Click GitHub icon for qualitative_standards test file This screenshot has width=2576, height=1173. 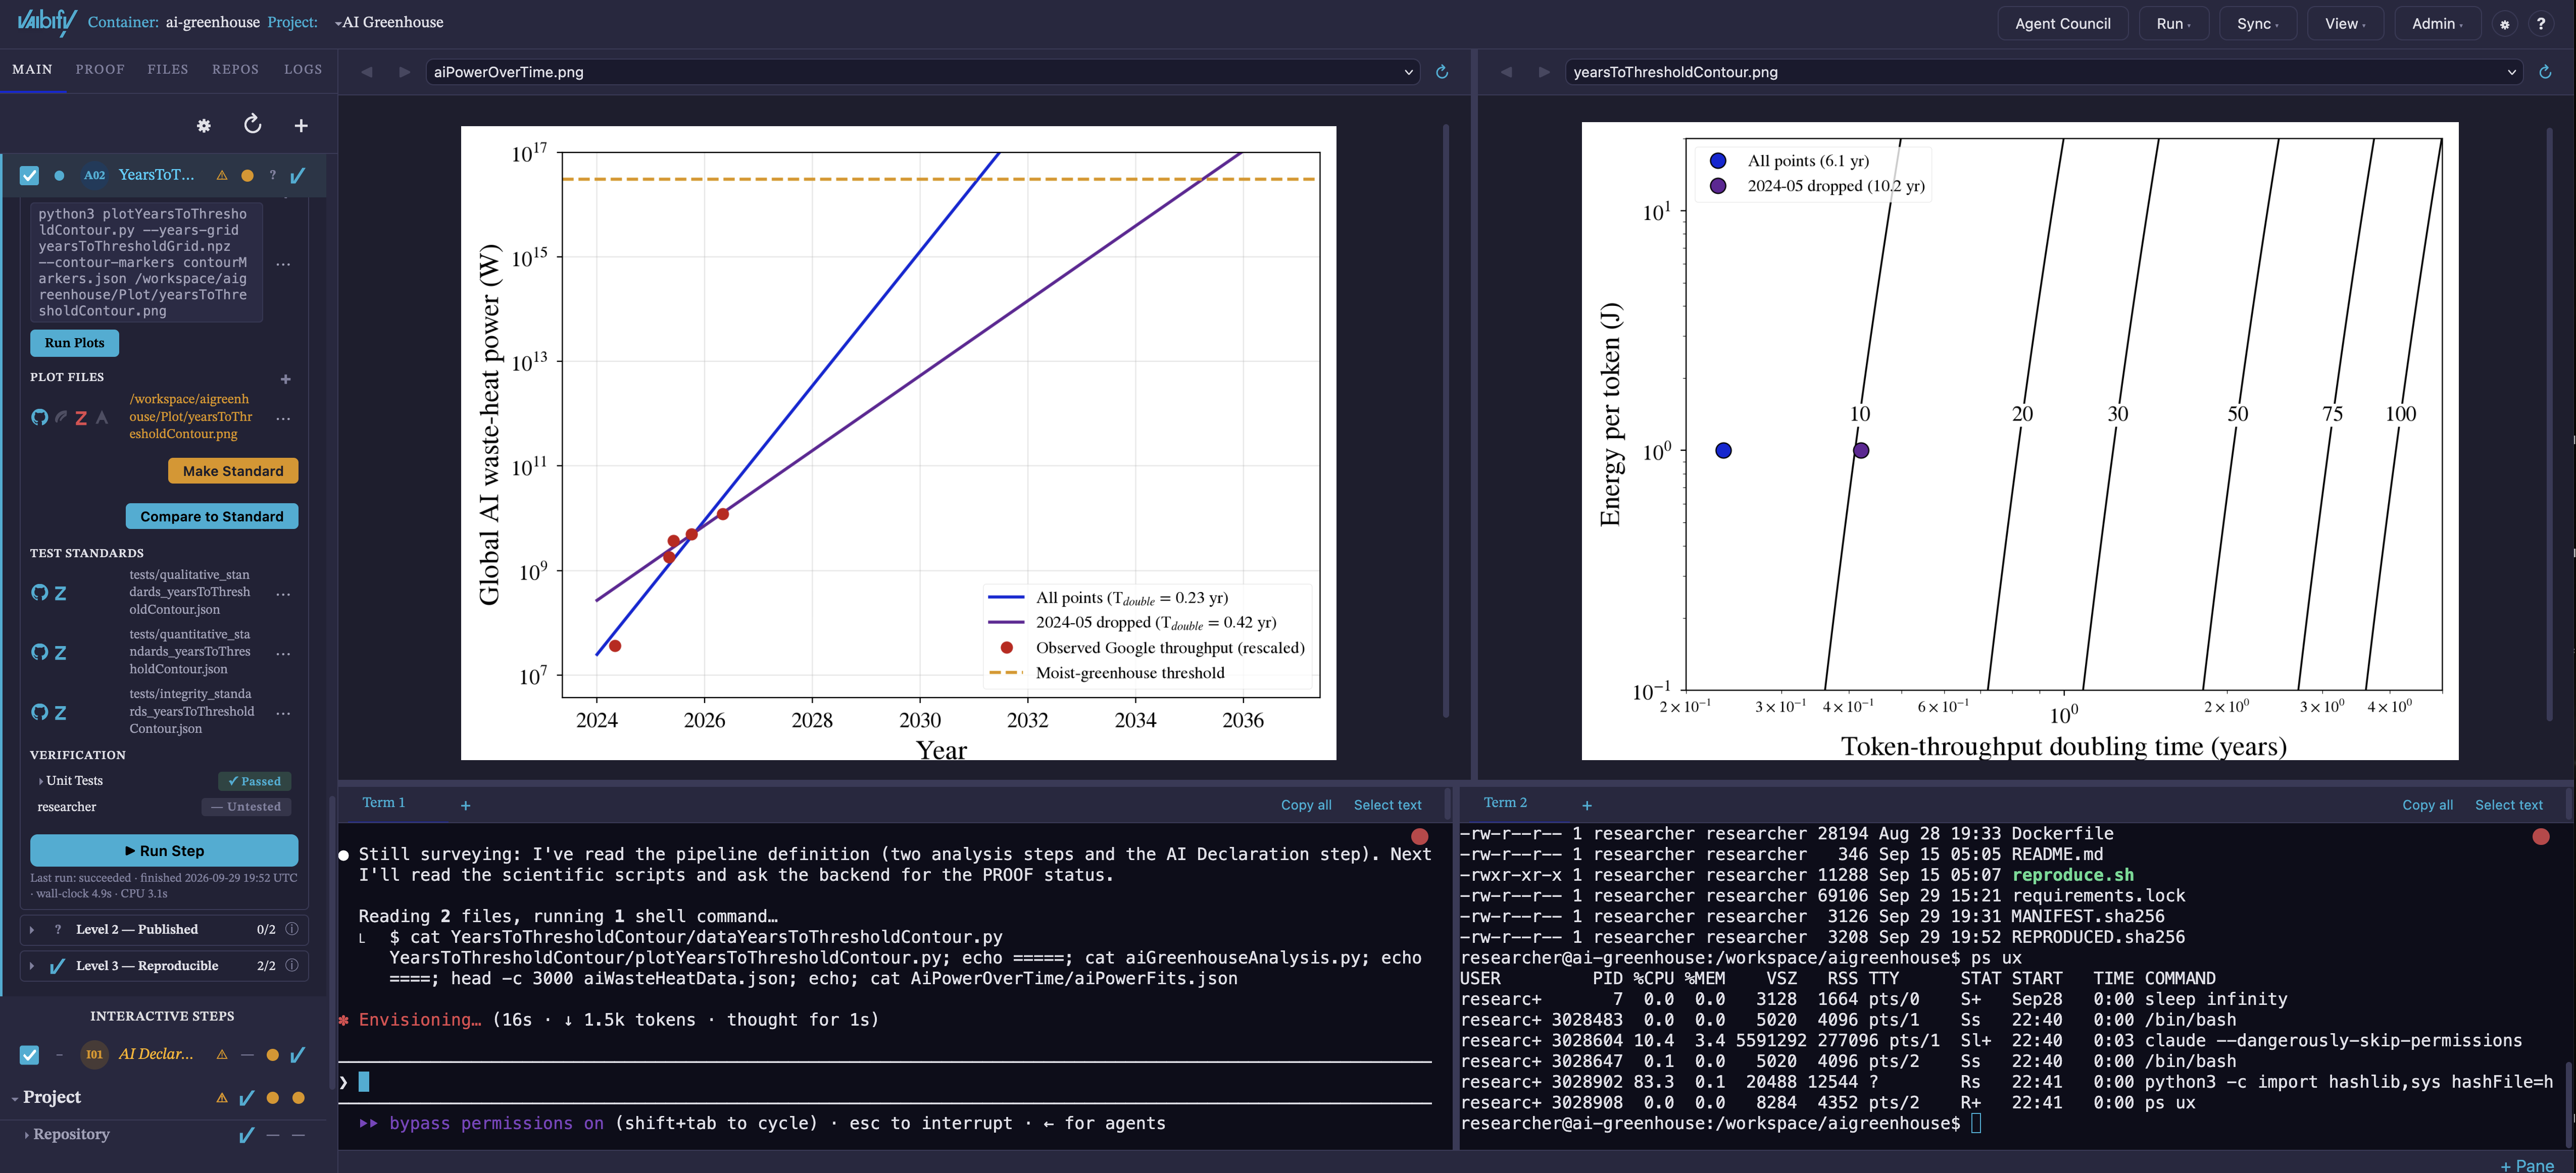pyautogui.click(x=39, y=593)
